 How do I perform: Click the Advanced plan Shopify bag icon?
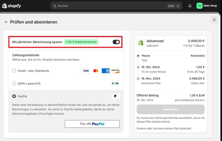(141, 43)
